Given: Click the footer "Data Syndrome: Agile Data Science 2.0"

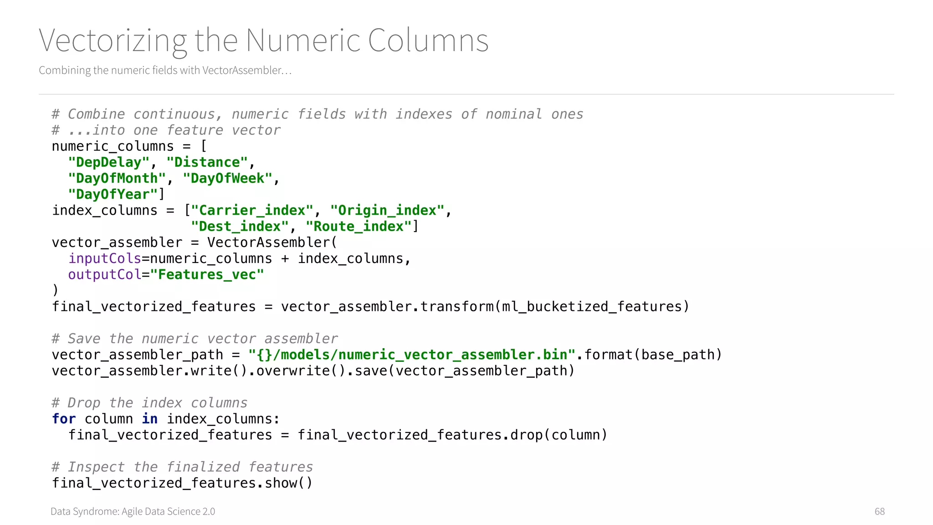Looking at the screenshot, I should tap(133, 511).
